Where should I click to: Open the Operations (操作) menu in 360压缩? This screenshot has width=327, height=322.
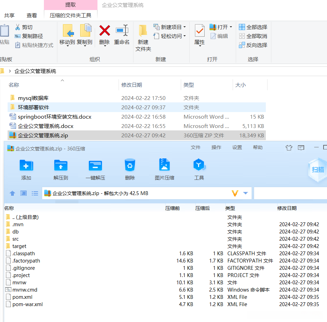pos(216,148)
